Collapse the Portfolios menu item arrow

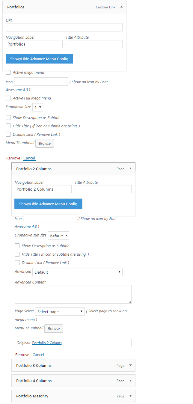pyautogui.click(x=121, y=7)
